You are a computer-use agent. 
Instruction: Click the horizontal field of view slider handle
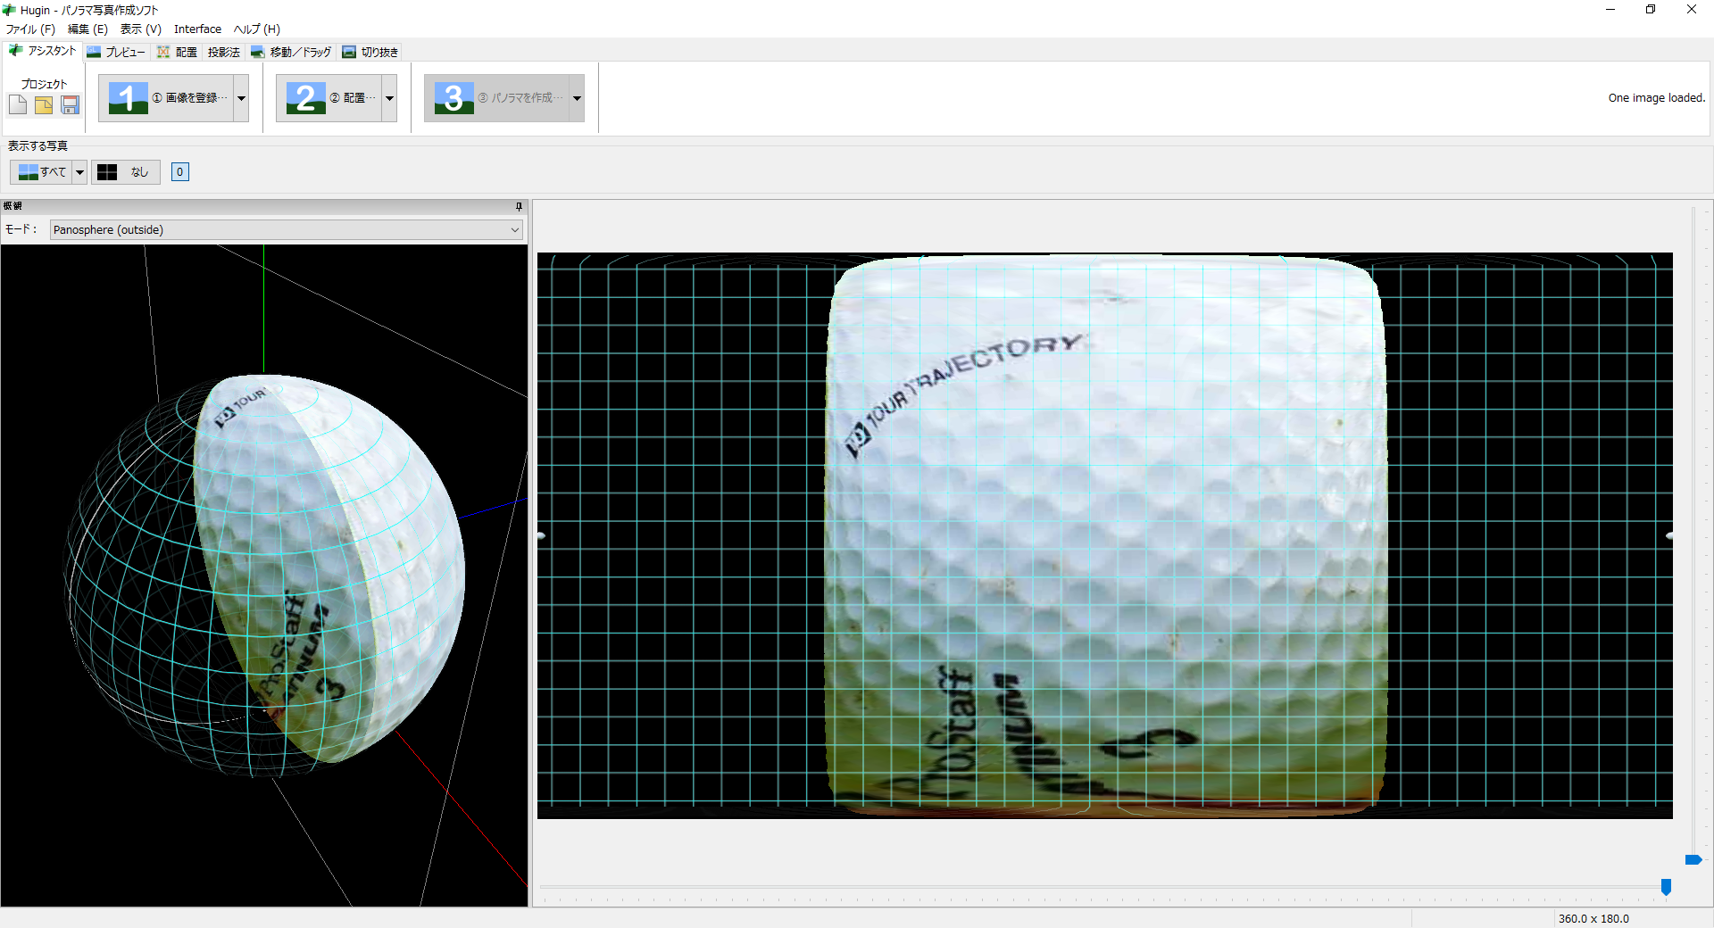click(1666, 886)
